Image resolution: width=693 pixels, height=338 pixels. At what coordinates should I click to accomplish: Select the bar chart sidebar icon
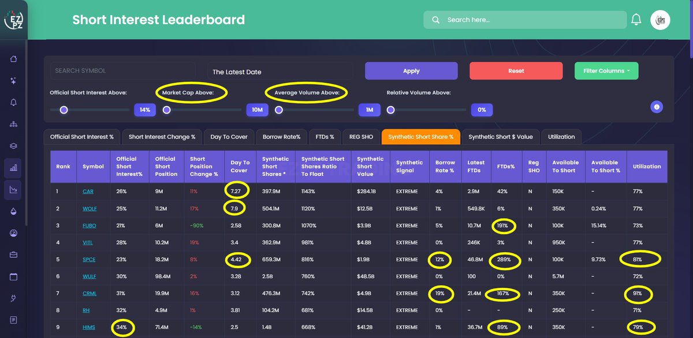tap(13, 168)
